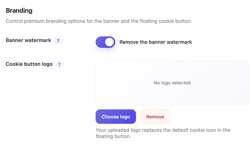This screenshot has height=144, width=252.
Task: Click the white knob of the watermark switch
Action: pyautogui.click(x=109, y=42)
